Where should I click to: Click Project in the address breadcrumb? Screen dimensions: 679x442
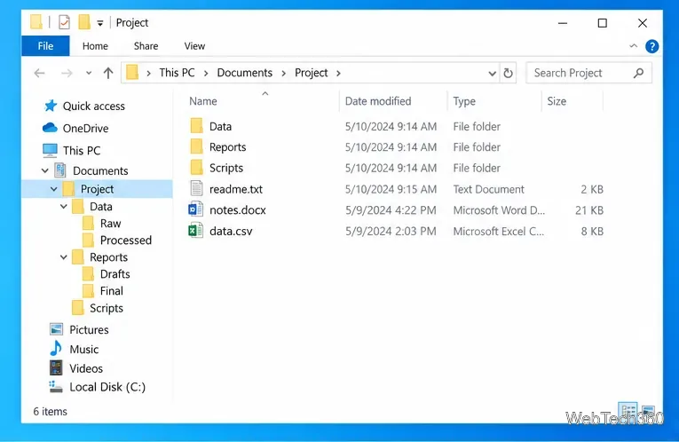311,73
